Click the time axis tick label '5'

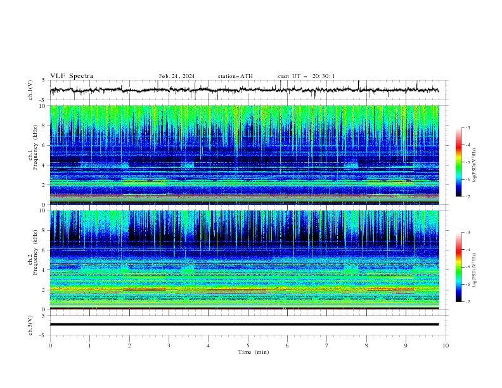click(x=248, y=346)
